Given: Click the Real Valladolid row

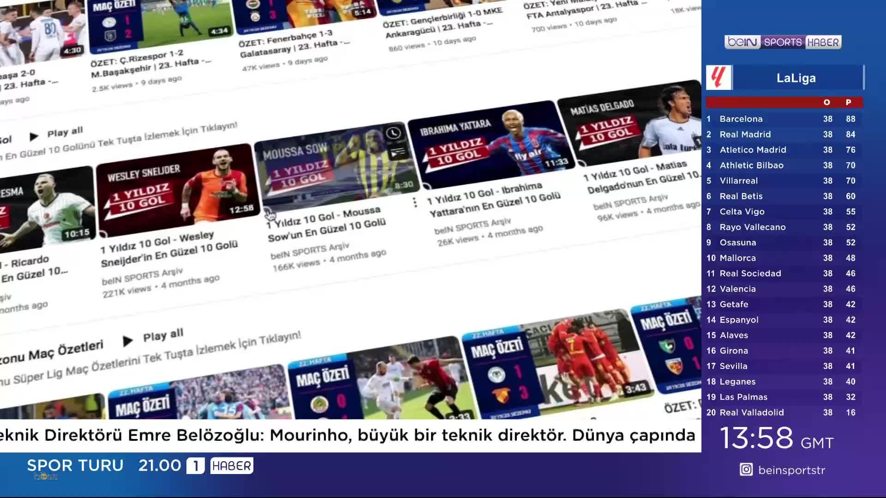Looking at the screenshot, I should (x=784, y=412).
